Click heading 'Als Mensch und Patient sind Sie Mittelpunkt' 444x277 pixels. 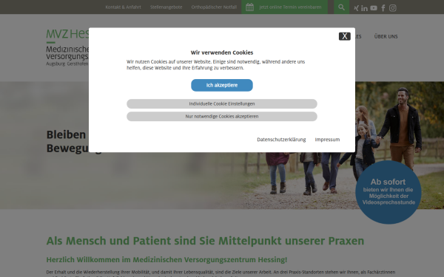(205, 241)
